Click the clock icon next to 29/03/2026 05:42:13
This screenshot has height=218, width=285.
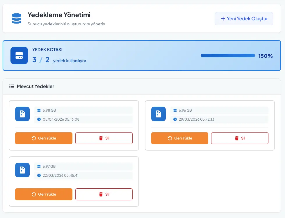pos(175,119)
